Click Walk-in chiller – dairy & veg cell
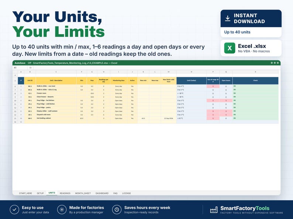The image size is (293, 219). (x=56, y=90)
